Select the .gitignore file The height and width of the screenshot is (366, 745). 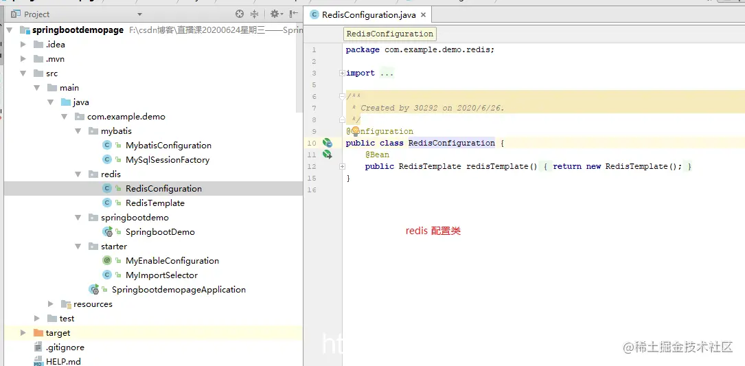[65, 347]
